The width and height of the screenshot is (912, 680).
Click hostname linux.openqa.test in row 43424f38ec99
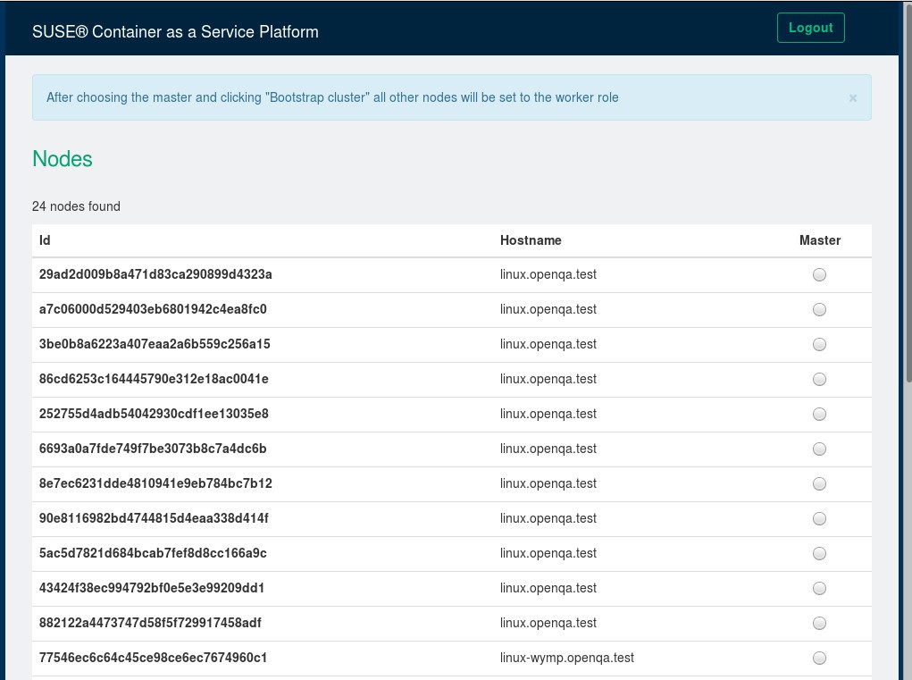pyautogui.click(x=548, y=589)
